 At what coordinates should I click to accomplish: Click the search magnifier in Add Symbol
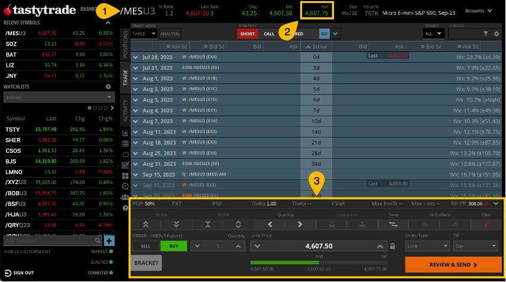point(98,241)
